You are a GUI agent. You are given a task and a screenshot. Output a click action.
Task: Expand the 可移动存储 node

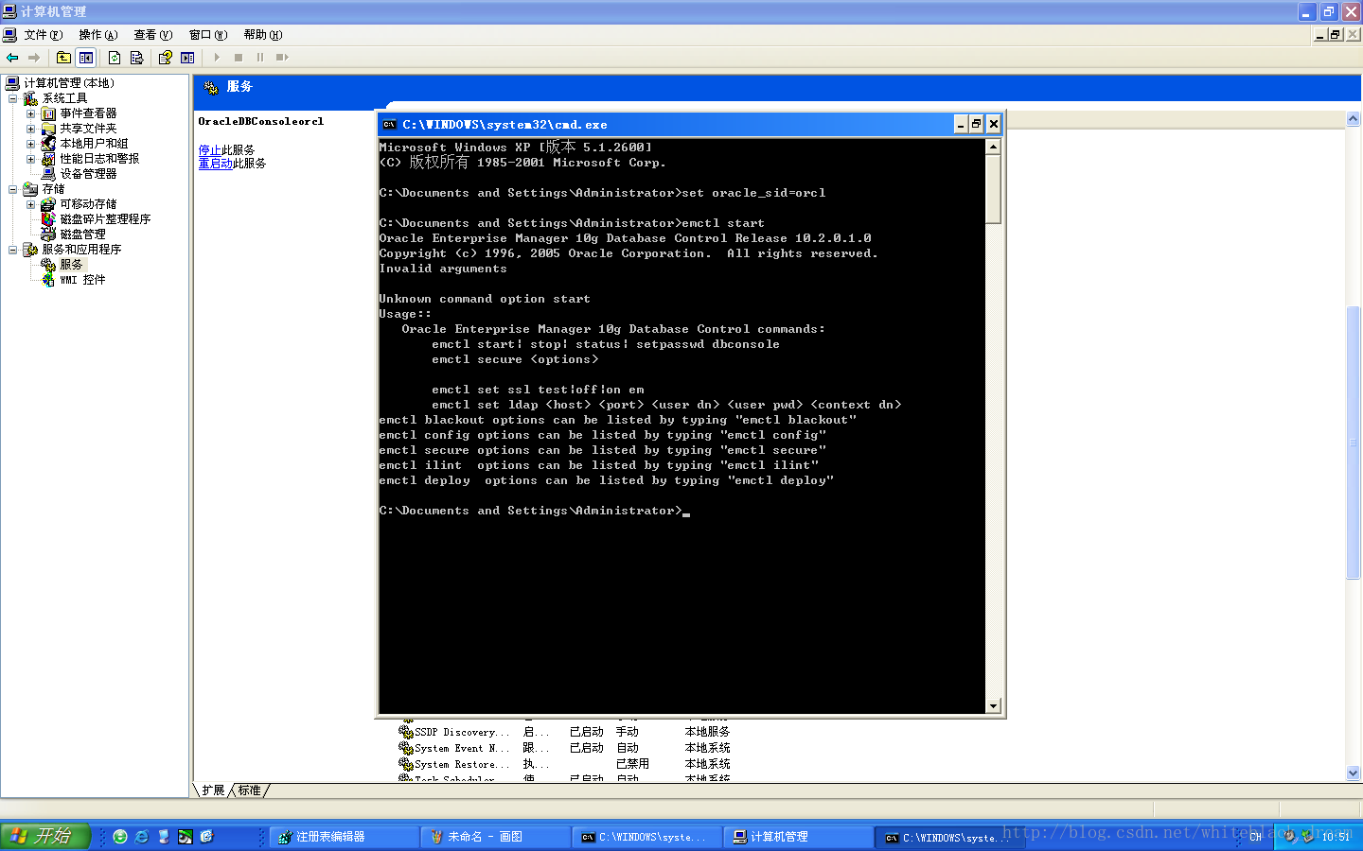[30, 204]
